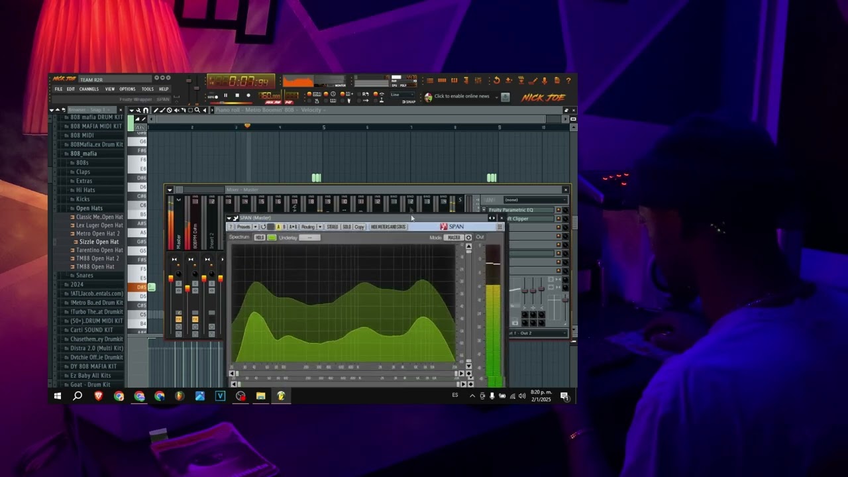Click the SPAN A state button

[278, 227]
